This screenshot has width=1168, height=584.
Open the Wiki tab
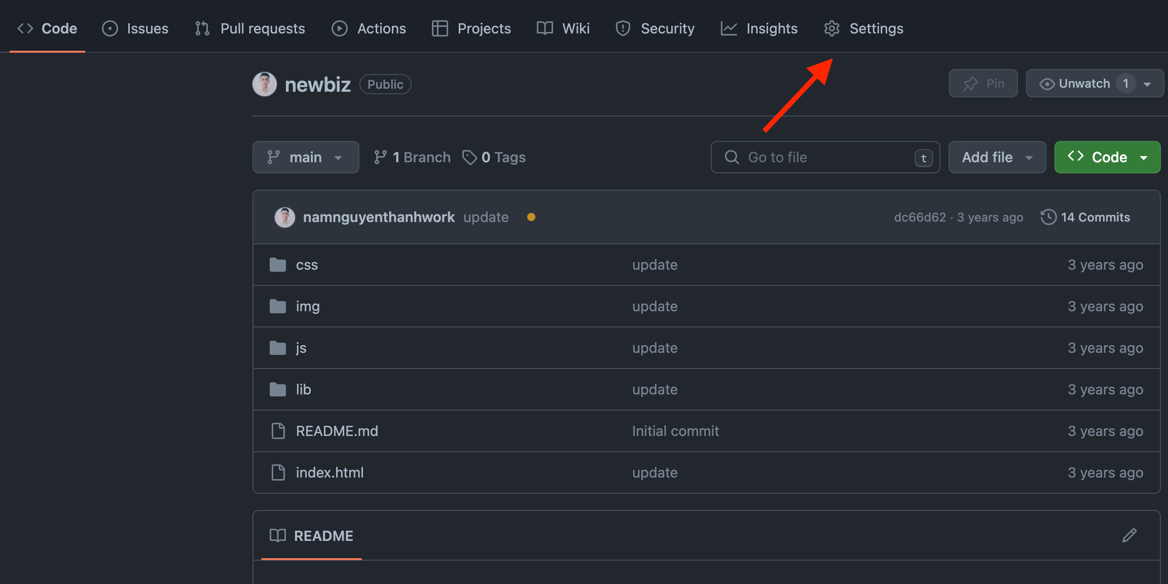pos(563,28)
